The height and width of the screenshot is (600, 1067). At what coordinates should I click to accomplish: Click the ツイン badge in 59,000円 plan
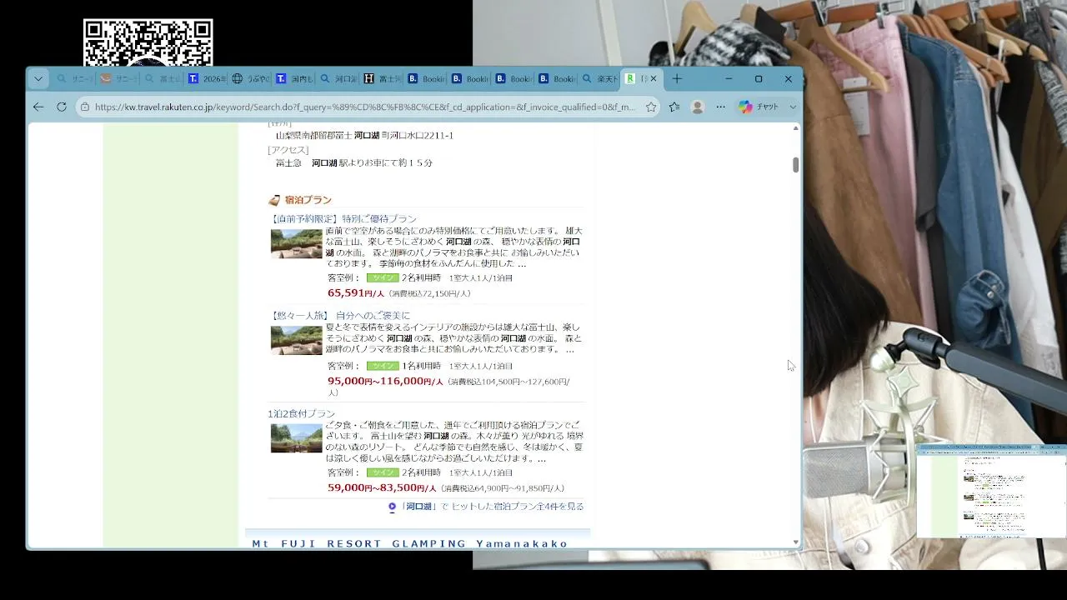pyautogui.click(x=383, y=472)
